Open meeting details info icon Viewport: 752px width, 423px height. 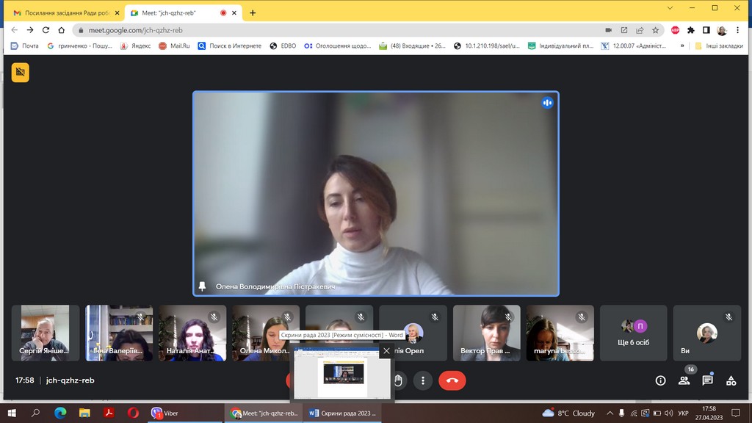pyautogui.click(x=660, y=380)
